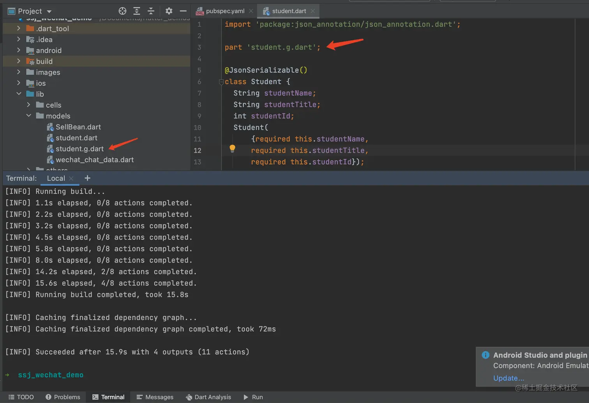The width and height of the screenshot is (589, 403).
Task: Click the student.dart tab file icon
Action: [266, 11]
